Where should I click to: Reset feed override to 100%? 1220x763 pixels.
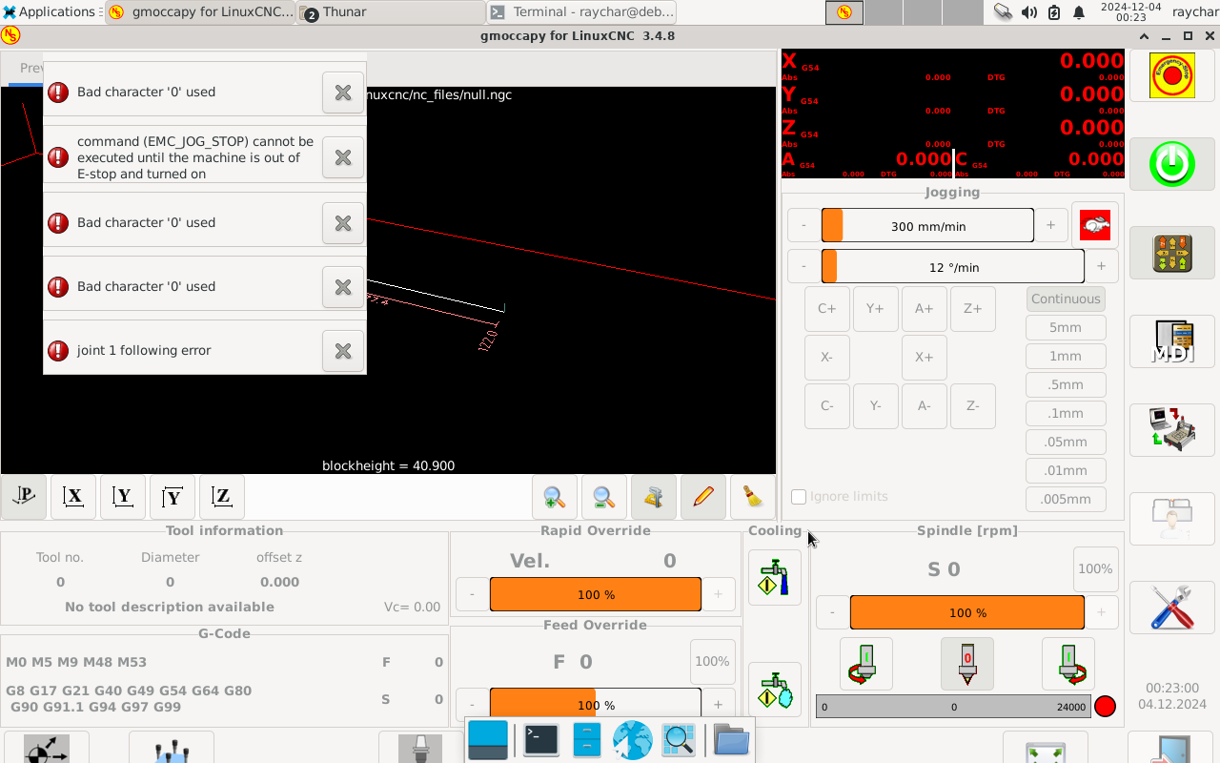[x=713, y=662]
